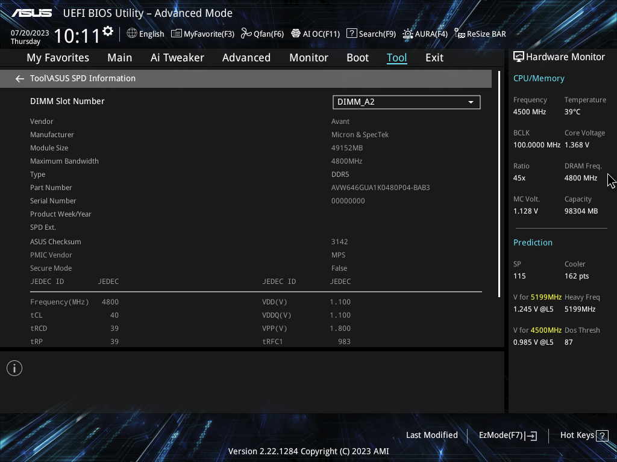This screenshot has height=462, width=617.
Task: Click the Prediction section heading
Action: [533, 243]
